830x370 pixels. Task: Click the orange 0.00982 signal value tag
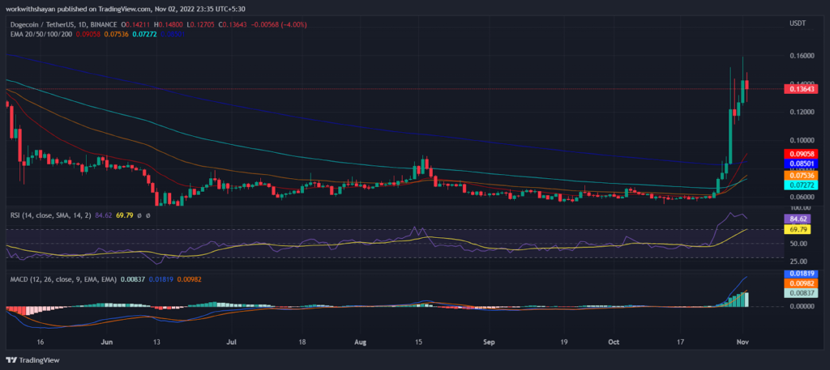click(801, 283)
